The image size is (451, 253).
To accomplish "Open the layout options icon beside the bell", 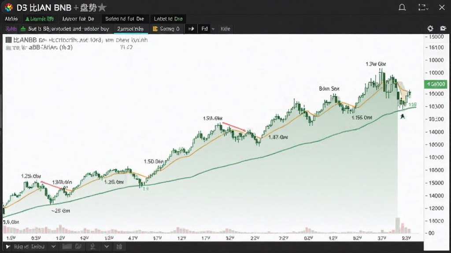I will pos(423,7).
